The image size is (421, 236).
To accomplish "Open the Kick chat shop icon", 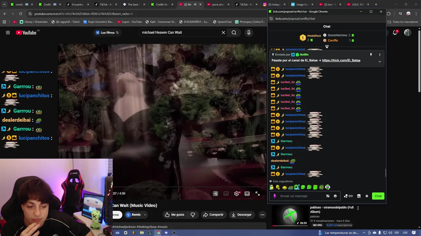I will (x=359, y=196).
